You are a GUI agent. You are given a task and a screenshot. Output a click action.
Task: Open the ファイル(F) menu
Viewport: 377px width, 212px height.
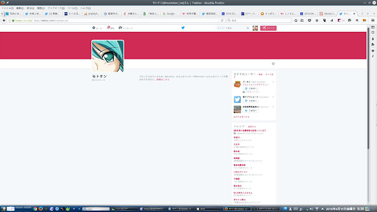pyautogui.click(x=8, y=8)
